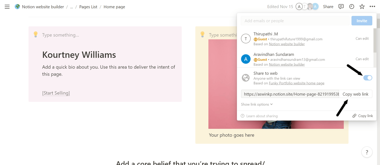
Task: Click the share panel scrollbar
Action: pyautogui.click(x=375, y=40)
